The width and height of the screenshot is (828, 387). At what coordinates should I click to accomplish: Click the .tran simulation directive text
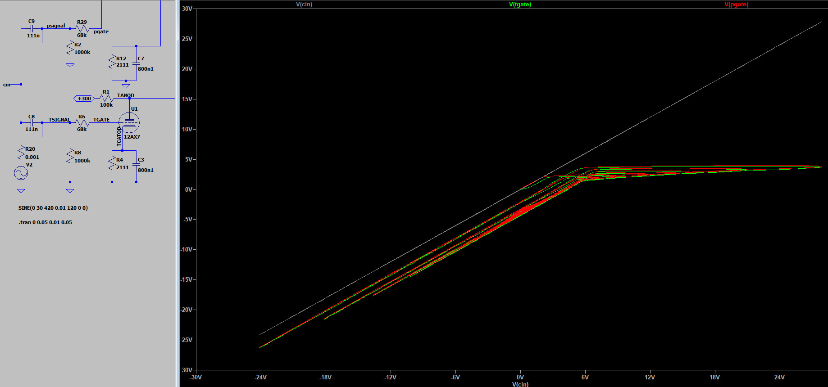(45, 222)
